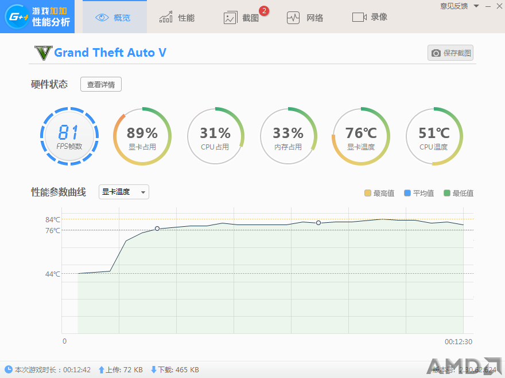The width and height of the screenshot is (505, 378).
Task: Click the pulse icon of 网络
Action: 293,18
